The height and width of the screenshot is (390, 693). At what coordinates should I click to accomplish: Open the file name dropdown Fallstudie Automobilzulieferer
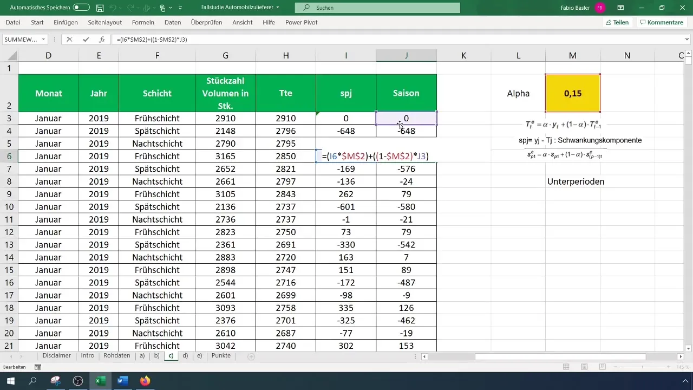click(240, 8)
